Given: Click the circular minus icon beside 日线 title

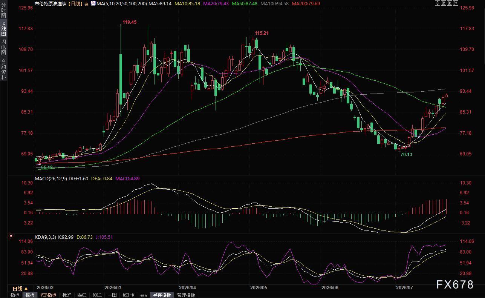Looking at the screenshot, I should point(87,4).
